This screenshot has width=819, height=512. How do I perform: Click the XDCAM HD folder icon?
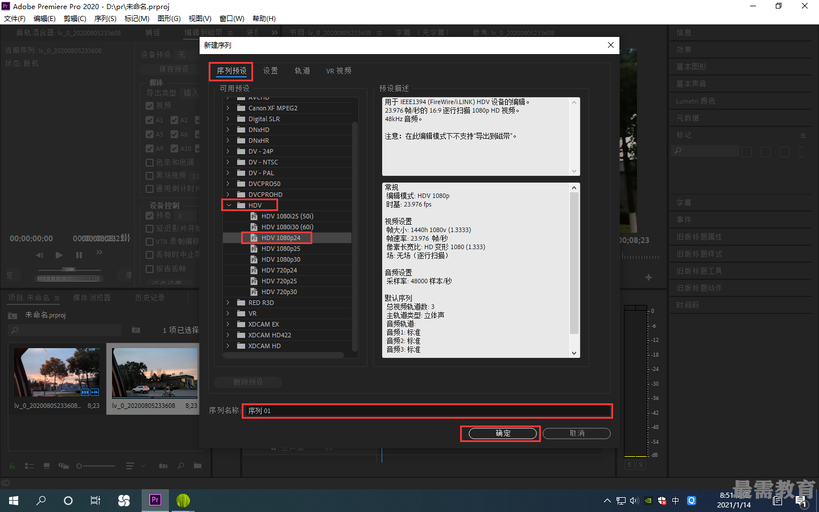[241, 346]
